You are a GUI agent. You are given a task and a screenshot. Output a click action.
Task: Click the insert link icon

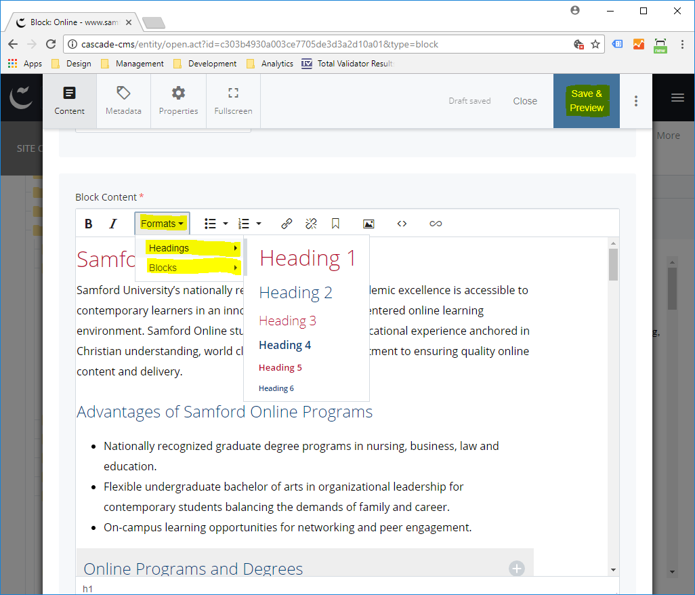tap(287, 224)
